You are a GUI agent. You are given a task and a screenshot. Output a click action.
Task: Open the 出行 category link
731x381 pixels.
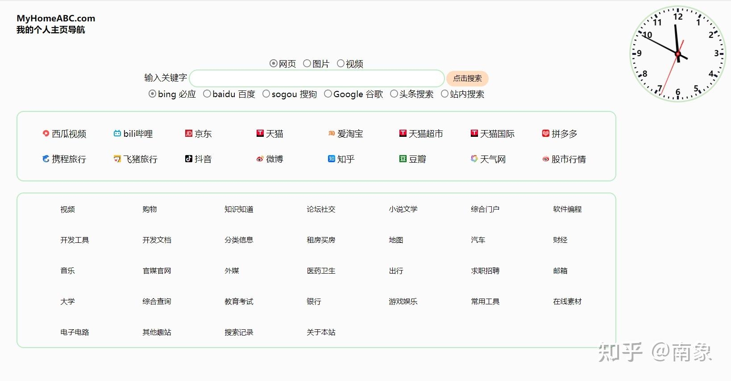pos(396,270)
